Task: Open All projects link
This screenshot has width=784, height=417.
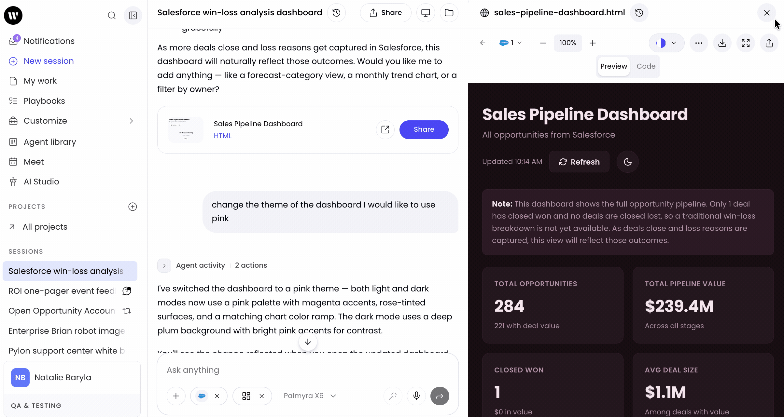Action: click(x=45, y=227)
